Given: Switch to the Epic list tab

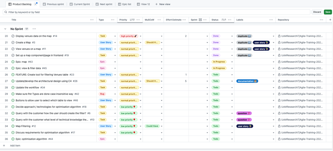Looking at the screenshot, I should [x=124, y=4].
